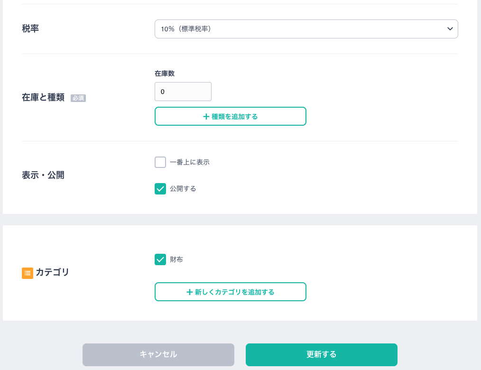Click the 更新する button to save
This screenshot has width=481, height=370.
322,355
